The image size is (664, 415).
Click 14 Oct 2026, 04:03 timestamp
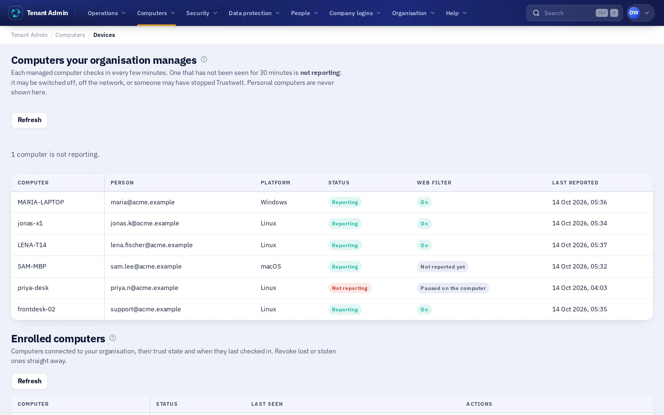(x=580, y=288)
